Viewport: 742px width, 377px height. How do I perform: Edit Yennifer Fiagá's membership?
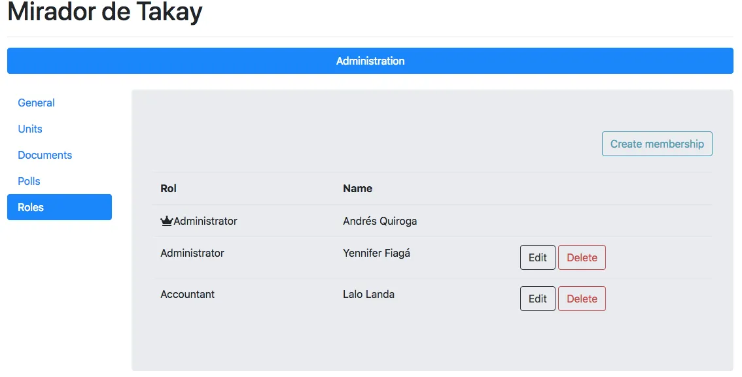[537, 257]
